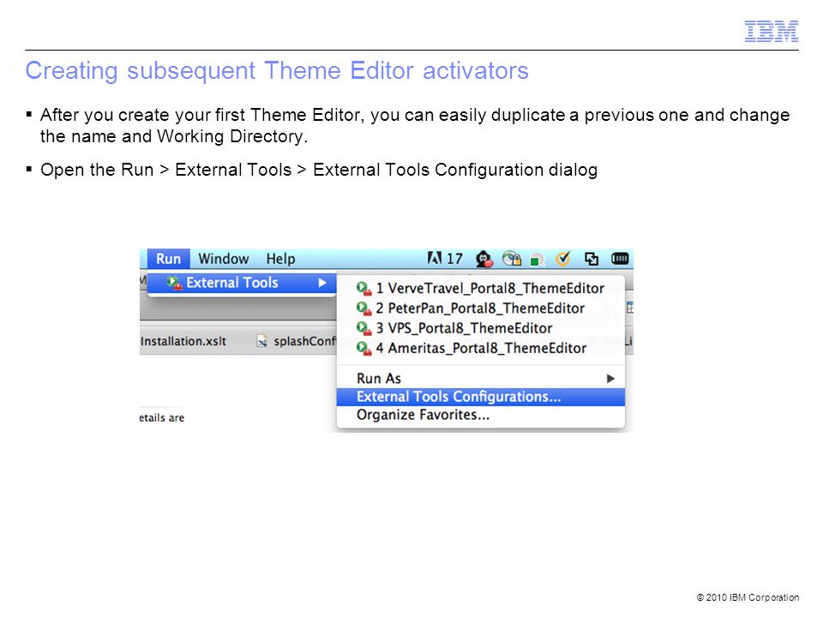Viewport: 823px width, 617px height.
Task: Click the Adobe 17 menu bar icon
Action: 445,259
